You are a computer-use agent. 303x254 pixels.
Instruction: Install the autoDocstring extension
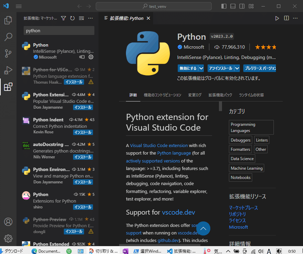83,157
